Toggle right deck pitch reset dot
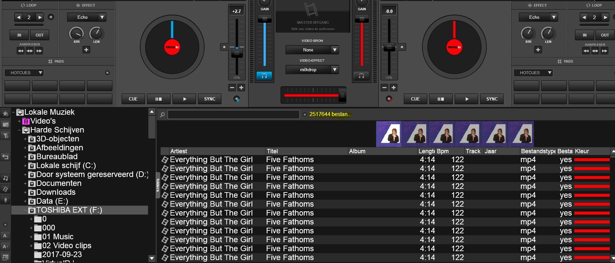The height and width of the screenshot is (263, 615). pos(402,47)
